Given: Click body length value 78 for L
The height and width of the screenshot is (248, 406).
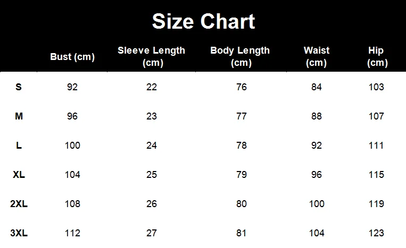Looking at the screenshot, I should point(242,145).
